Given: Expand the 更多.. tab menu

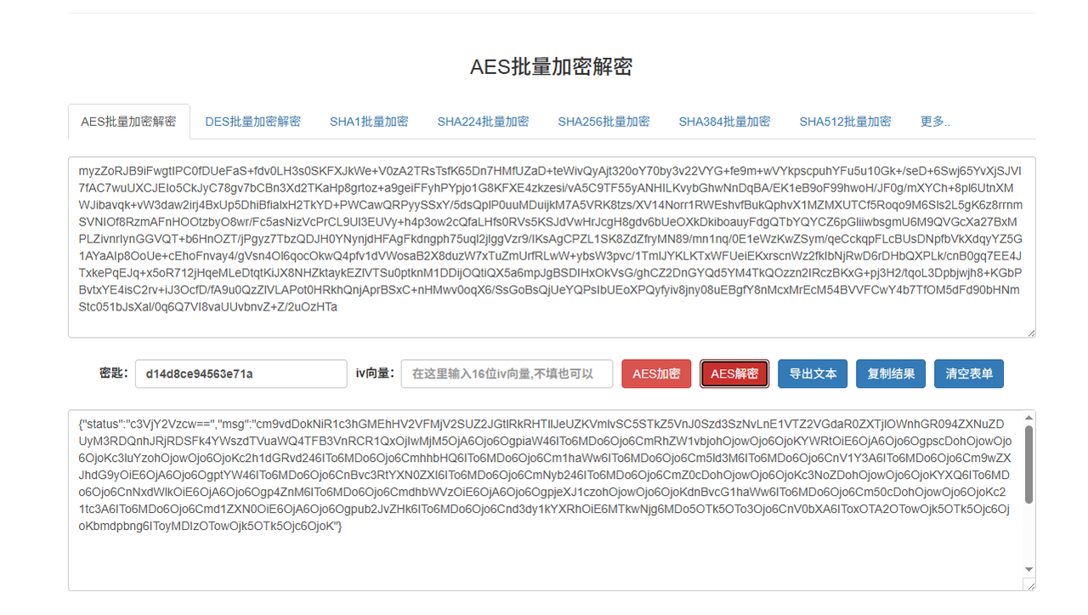Looking at the screenshot, I should [935, 122].
